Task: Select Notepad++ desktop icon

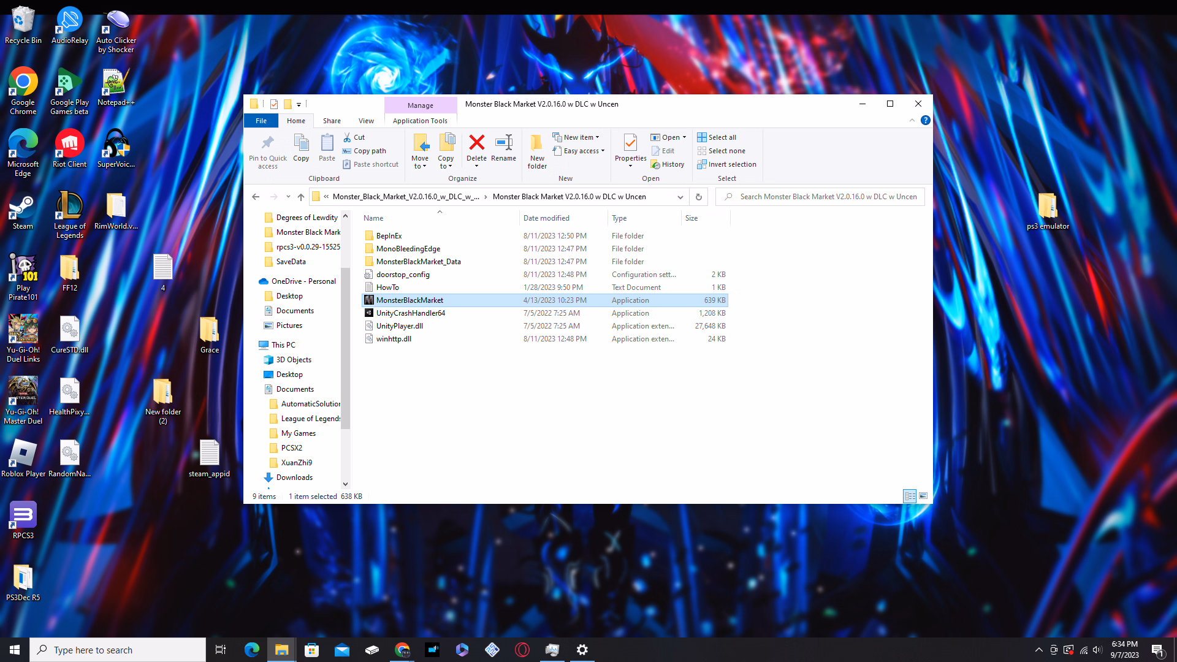Action: 116,88
